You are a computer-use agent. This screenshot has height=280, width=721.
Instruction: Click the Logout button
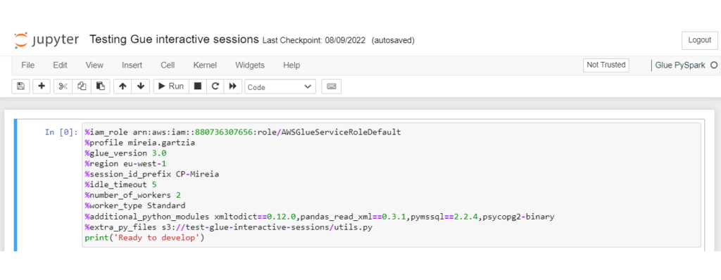click(699, 41)
